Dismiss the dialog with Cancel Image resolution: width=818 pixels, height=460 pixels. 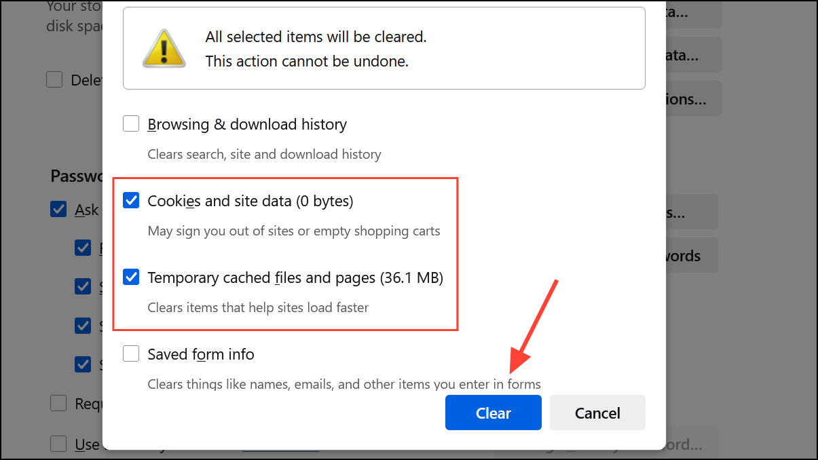point(597,413)
